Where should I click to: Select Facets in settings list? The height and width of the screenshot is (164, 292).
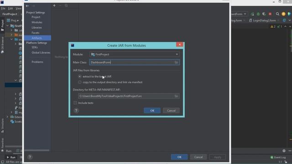[x=36, y=33]
